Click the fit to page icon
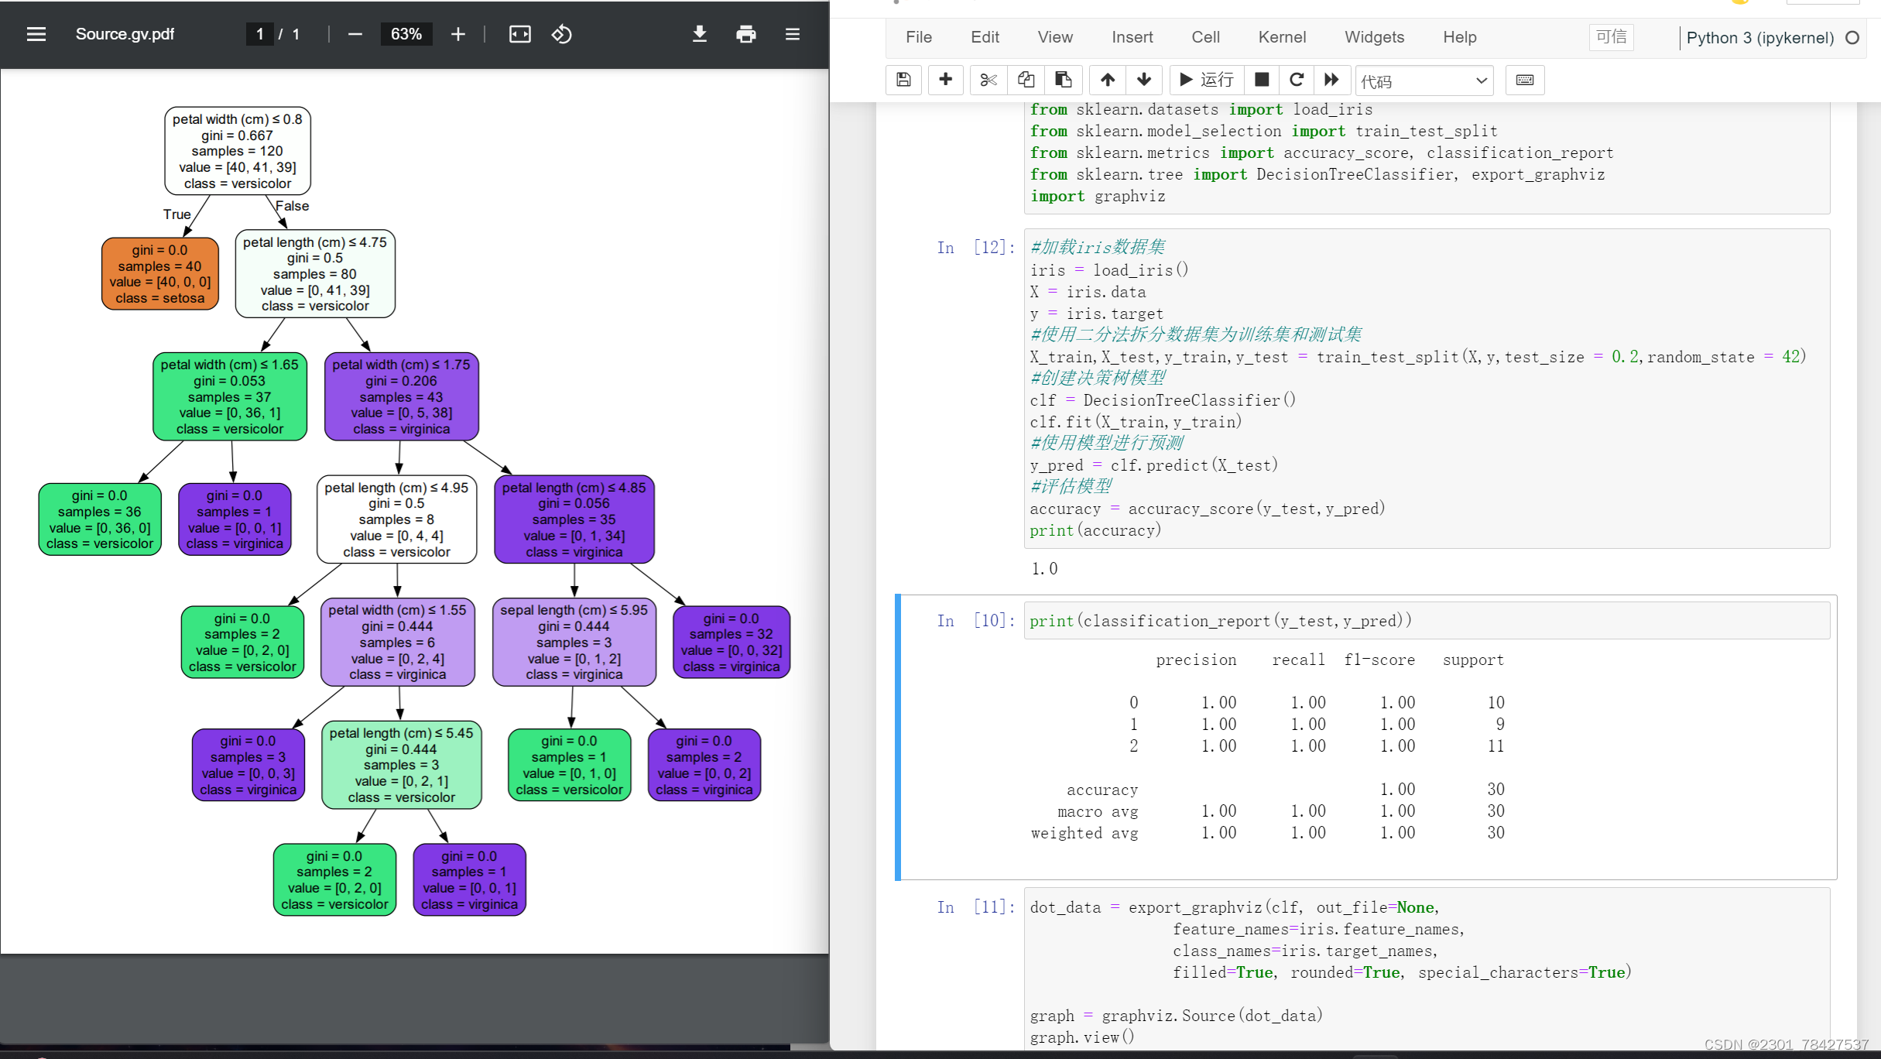 [519, 34]
